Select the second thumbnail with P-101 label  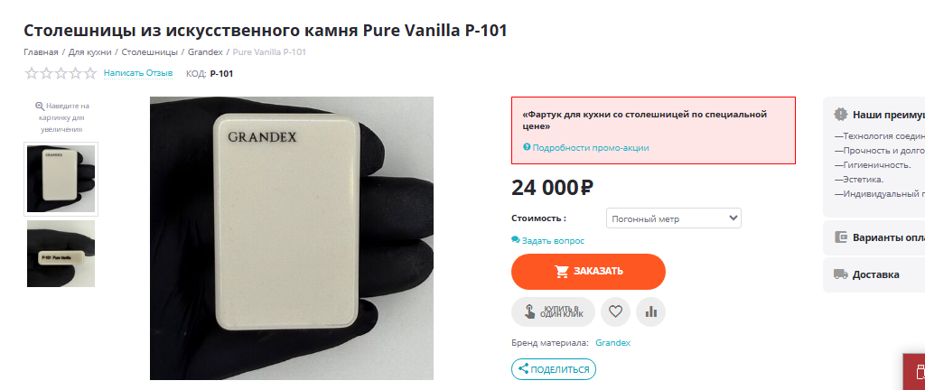pos(61,254)
